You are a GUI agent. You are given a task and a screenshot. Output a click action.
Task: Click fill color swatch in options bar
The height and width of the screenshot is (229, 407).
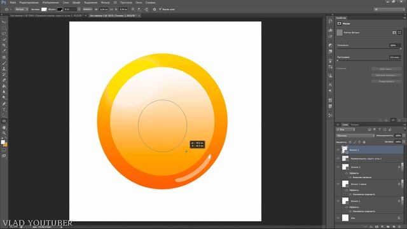(44, 10)
